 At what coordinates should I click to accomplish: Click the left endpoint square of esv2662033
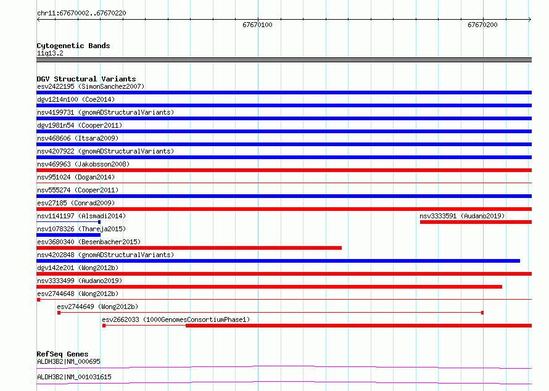[104, 326]
